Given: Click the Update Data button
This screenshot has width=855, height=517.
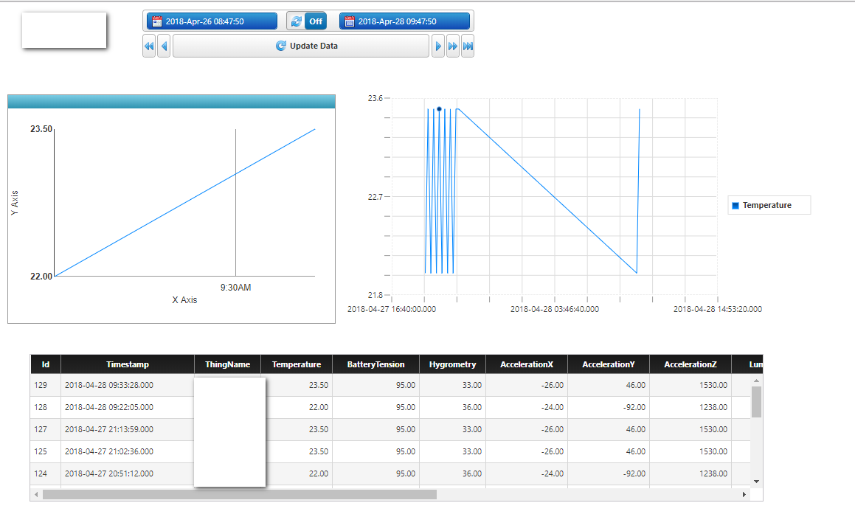Looking at the screenshot, I should (x=301, y=46).
